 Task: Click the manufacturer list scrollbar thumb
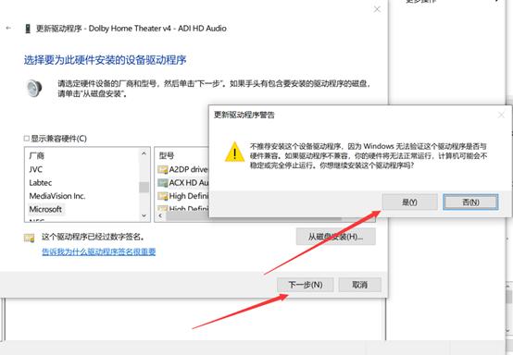[144, 187]
